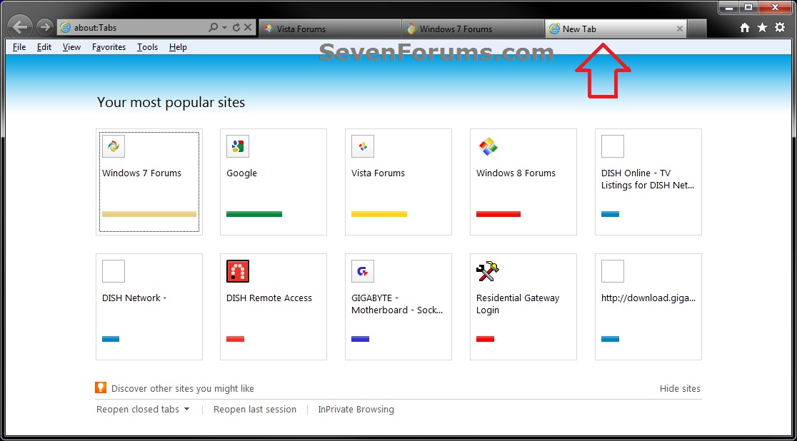Click the IE page icon beside about:Tabs
Viewport: 797px width, 441px height.
tap(65, 27)
